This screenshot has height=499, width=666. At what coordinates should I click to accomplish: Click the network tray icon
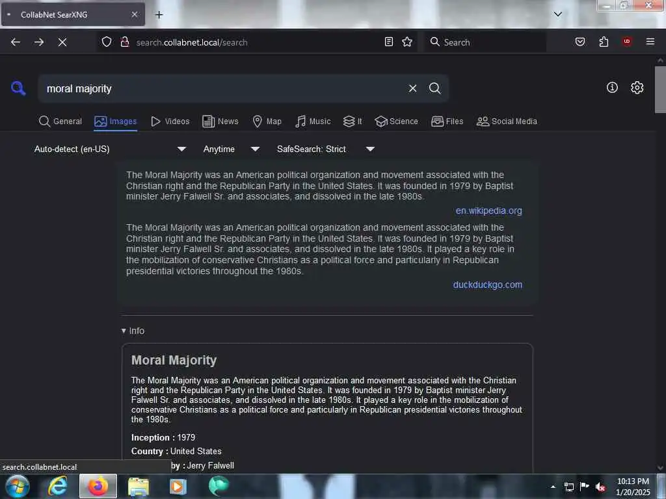point(568,487)
